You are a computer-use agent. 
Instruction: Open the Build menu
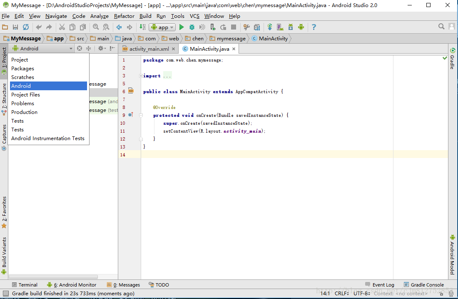coord(145,16)
